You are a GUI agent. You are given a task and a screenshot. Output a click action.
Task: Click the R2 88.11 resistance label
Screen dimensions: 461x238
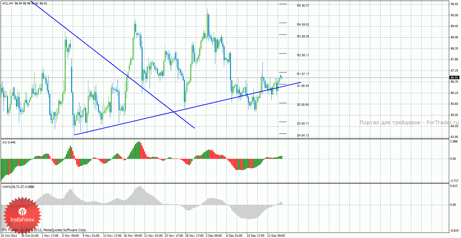pyautogui.click(x=303, y=55)
